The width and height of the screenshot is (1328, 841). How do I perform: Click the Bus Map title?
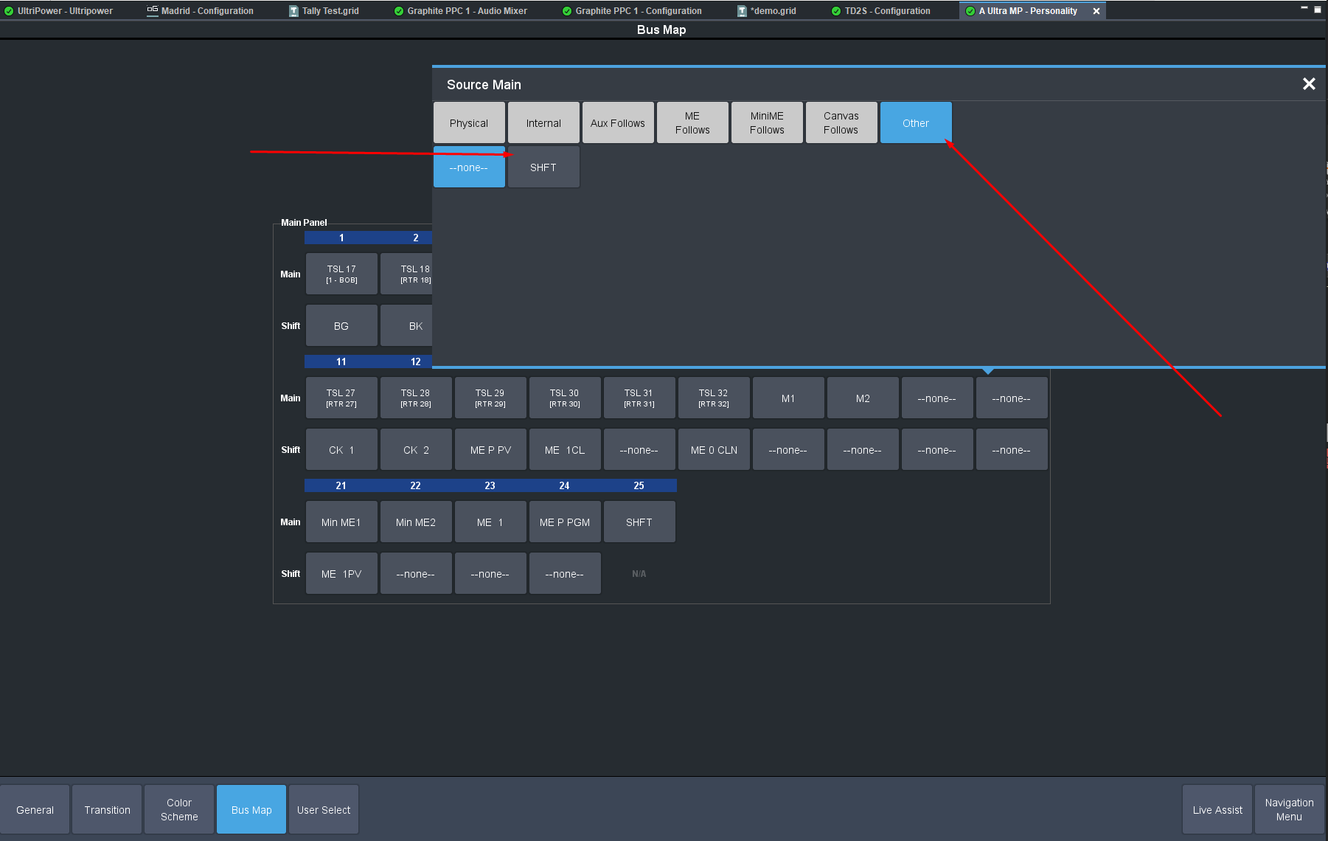point(661,30)
